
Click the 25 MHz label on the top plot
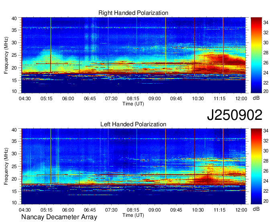pyautogui.click(x=14, y=55)
